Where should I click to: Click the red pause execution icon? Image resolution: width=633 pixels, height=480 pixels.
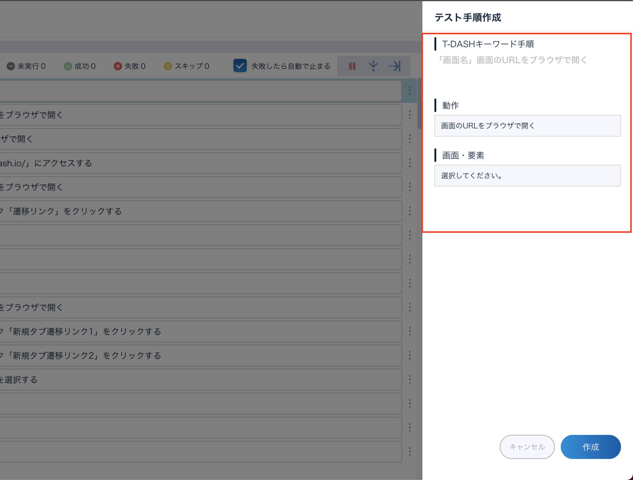(352, 66)
